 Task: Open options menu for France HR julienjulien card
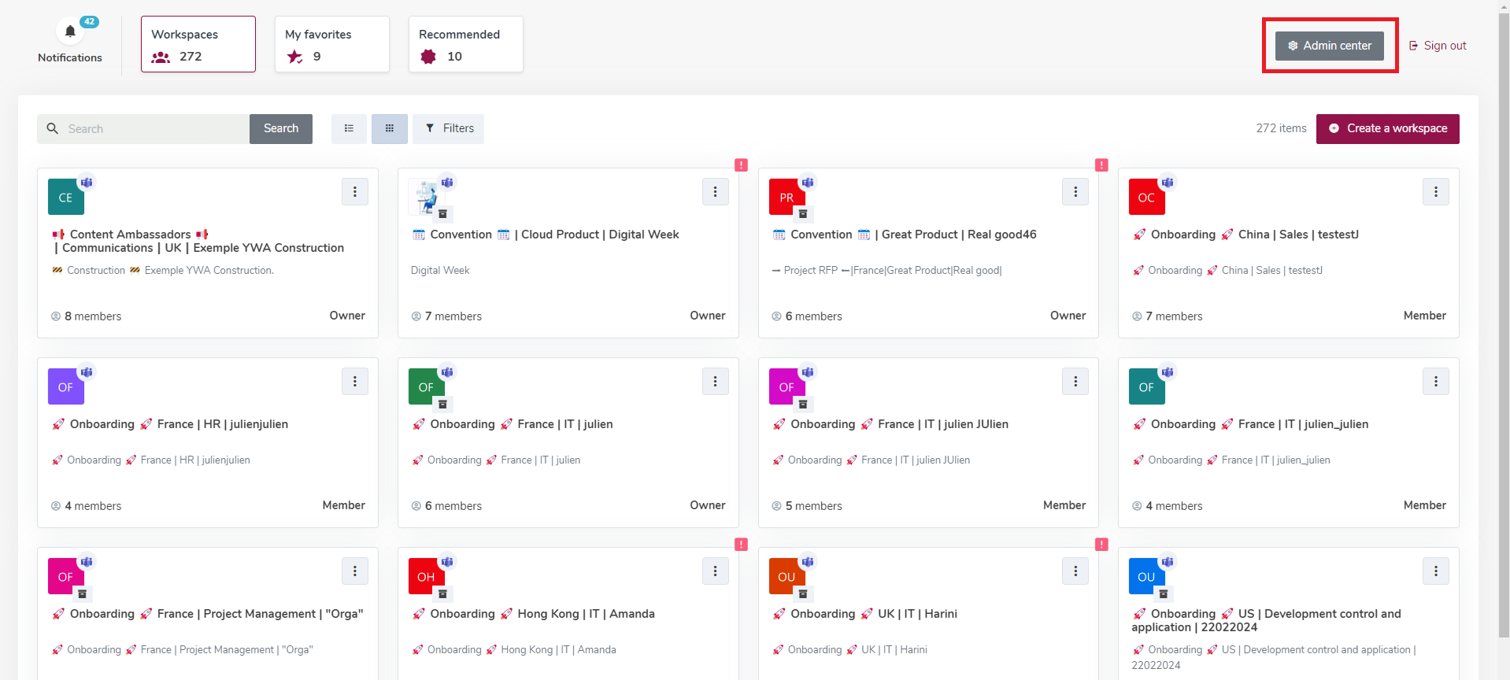[355, 381]
